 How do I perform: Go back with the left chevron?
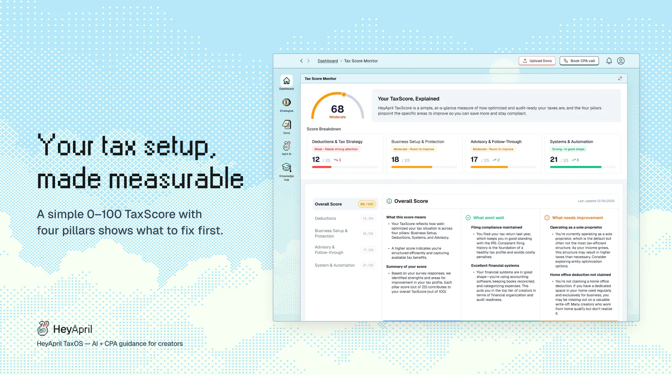point(301,61)
